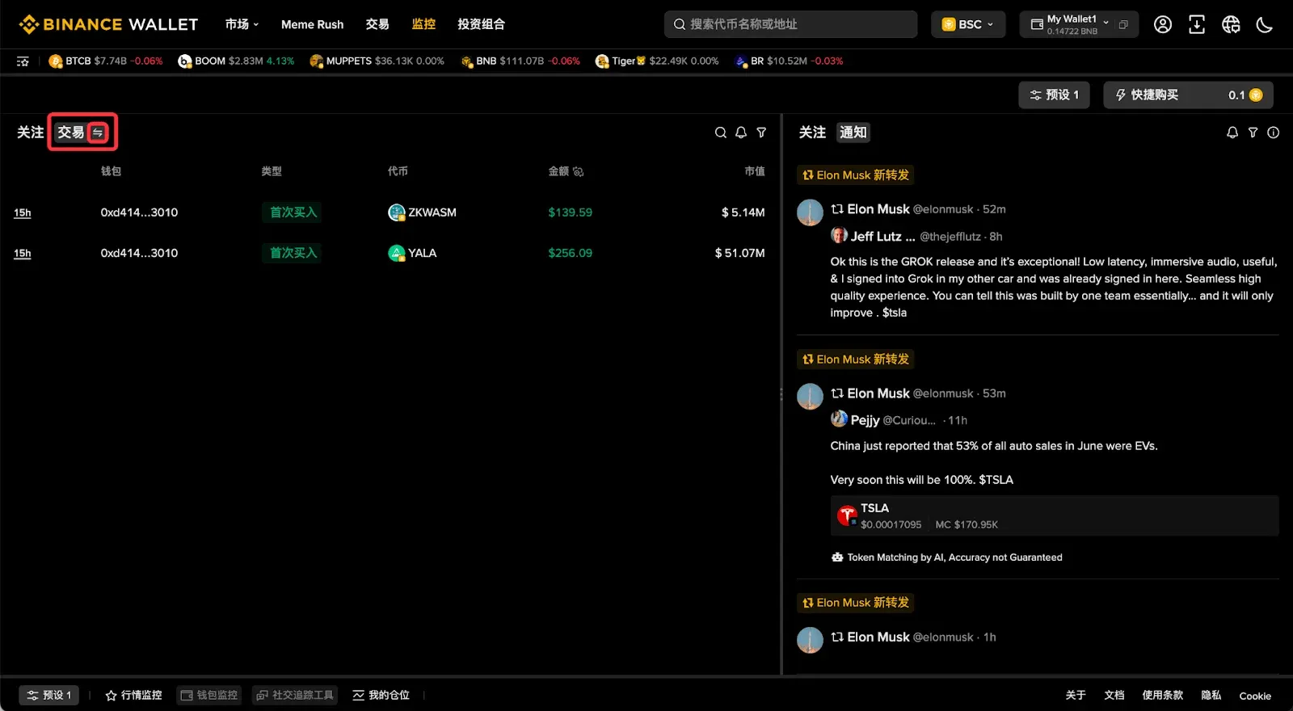This screenshot has height=711, width=1293.
Task: Click the download app icon in header
Action: pyautogui.click(x=1197, y=24)
